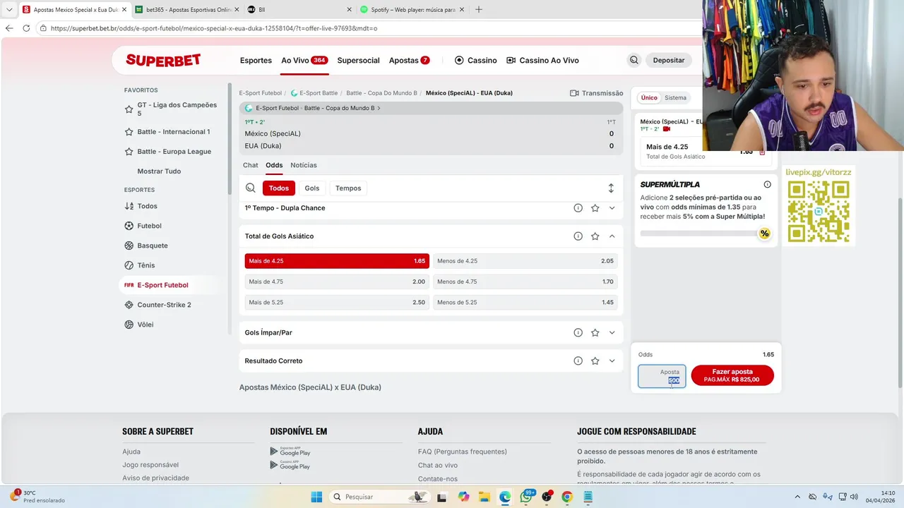
Task: Expand Battle - Copa do Mundo B chevron
Action: pos(379,108)
